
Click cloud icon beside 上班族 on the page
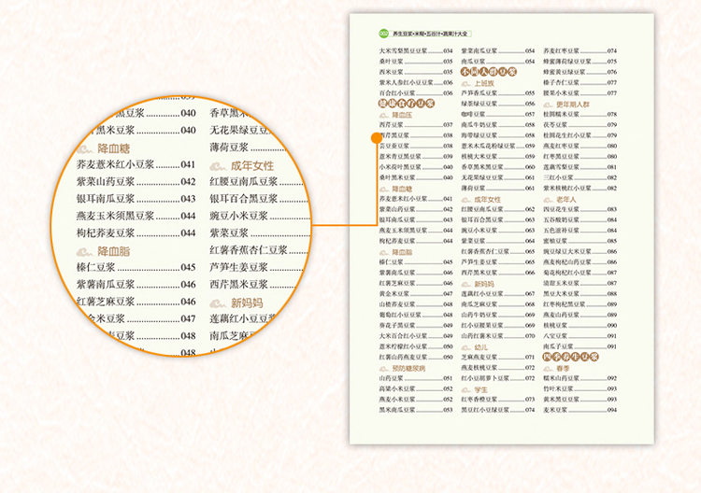(x=466, y=82)
